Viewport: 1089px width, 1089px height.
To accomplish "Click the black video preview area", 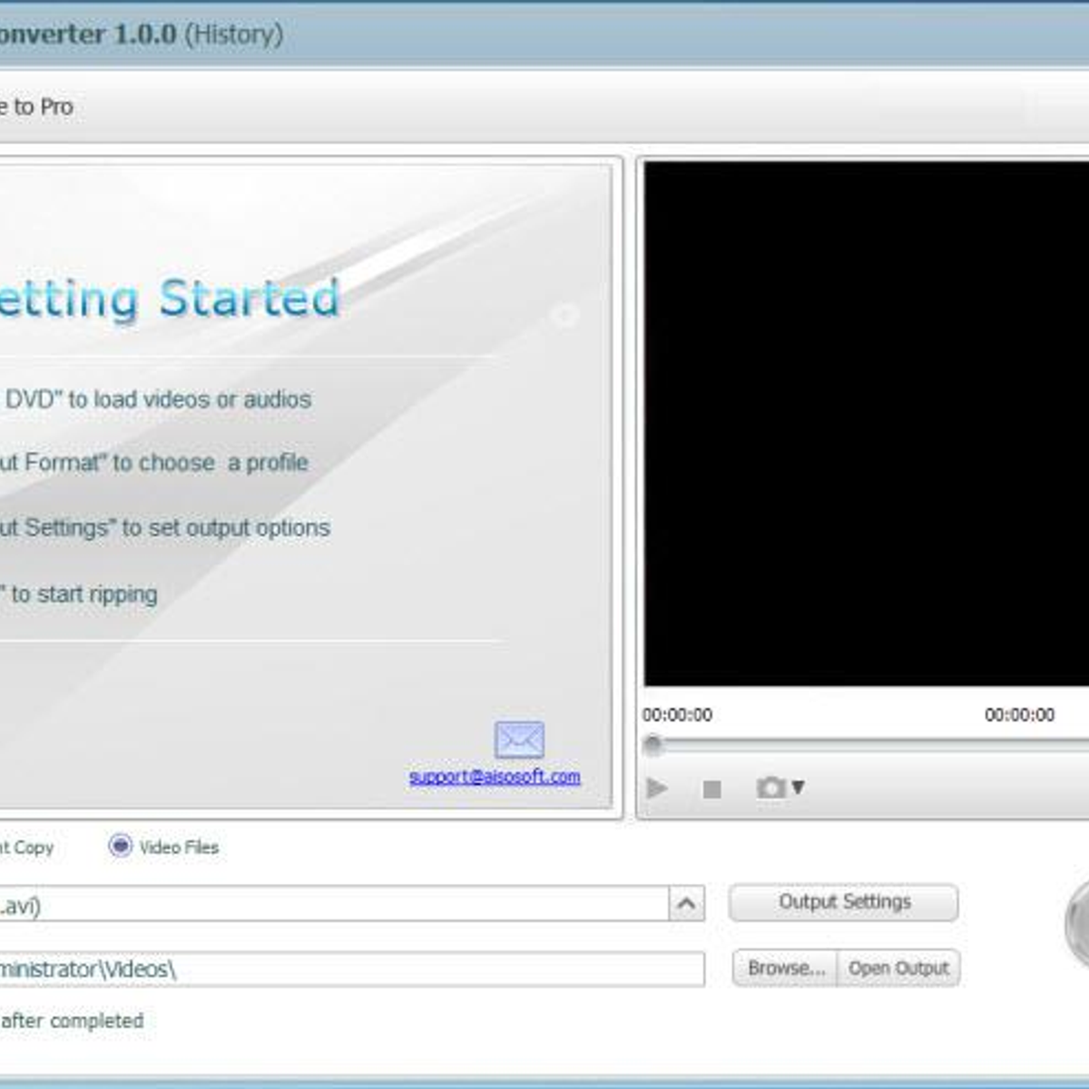I will click(866, 424).
